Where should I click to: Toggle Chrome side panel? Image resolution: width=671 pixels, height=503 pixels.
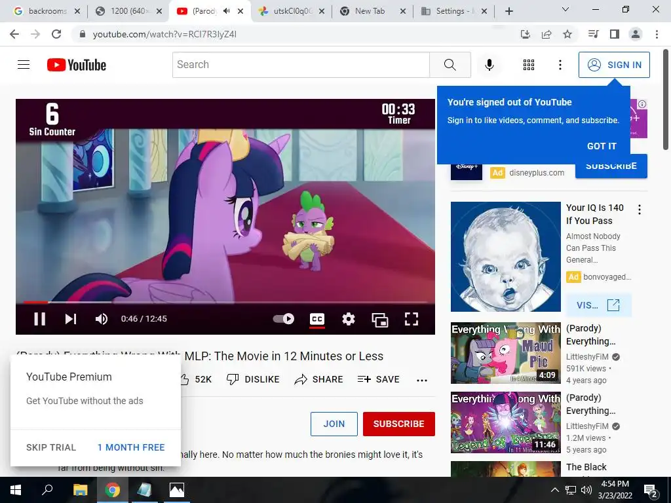click(x=615, y=34)
